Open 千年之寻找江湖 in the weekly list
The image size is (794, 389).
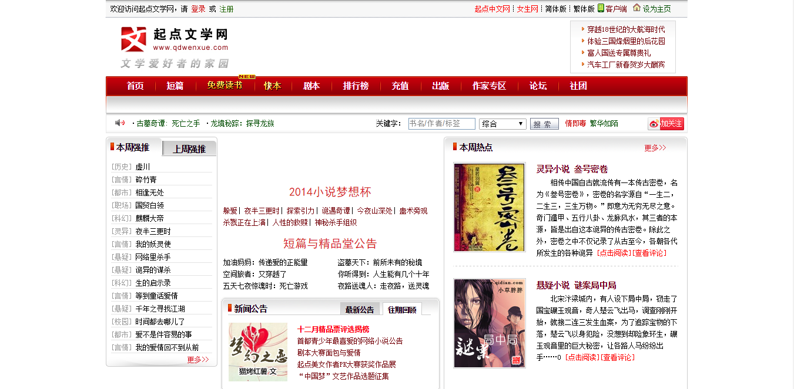click(x=160, y=309)
